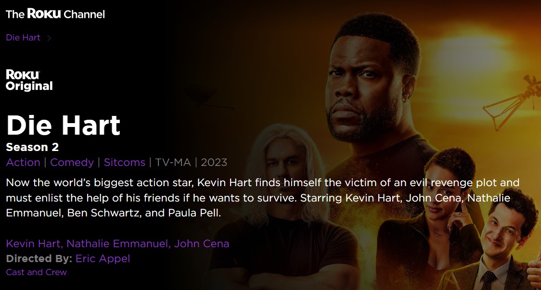Viewport: 541px width, 290px height.
Task: Open Kevin Hart's cast link
Action: 33,243
